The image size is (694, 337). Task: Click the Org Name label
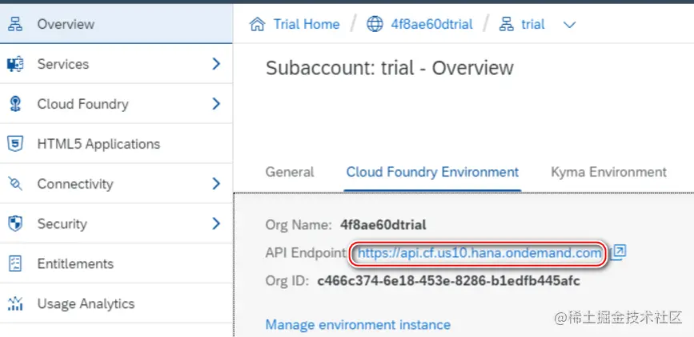[x=299, y=225]
